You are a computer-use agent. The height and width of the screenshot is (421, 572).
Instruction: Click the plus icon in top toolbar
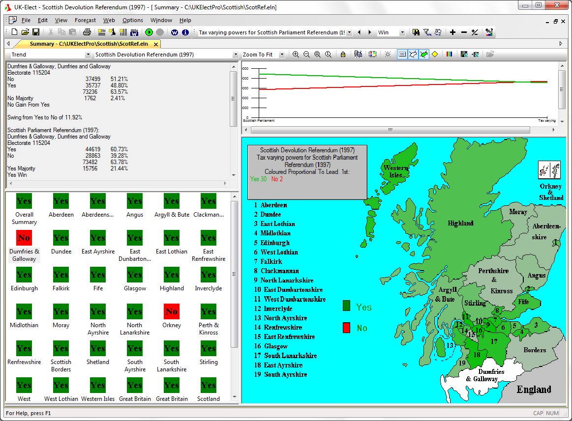(452, 32)
